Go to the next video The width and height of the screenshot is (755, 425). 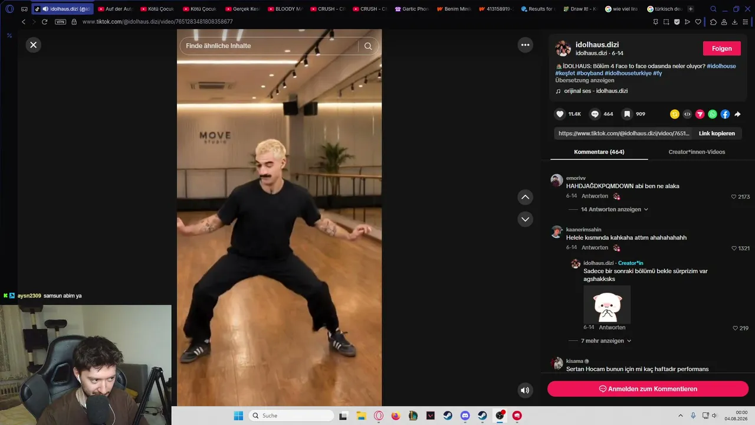click(x=525, y=219)
